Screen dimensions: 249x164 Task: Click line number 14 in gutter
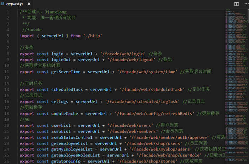click(x=7, y=90)
